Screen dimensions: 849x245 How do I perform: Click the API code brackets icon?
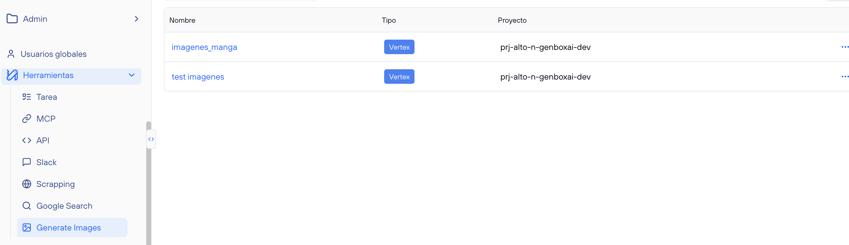pyautogui.click(x=27, y=141)
